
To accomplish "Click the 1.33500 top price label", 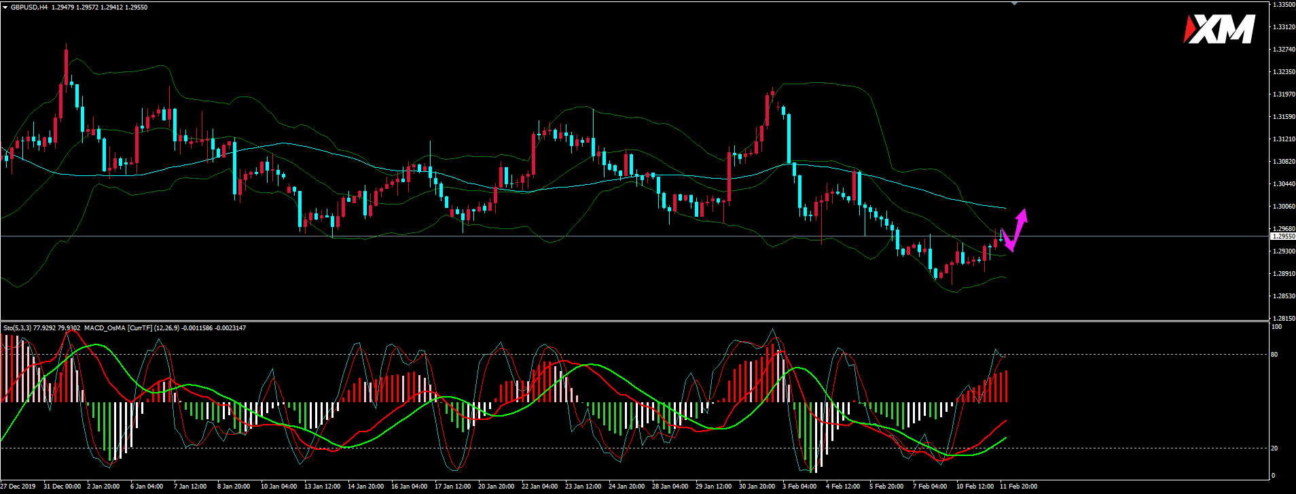I will [1282, 5].
